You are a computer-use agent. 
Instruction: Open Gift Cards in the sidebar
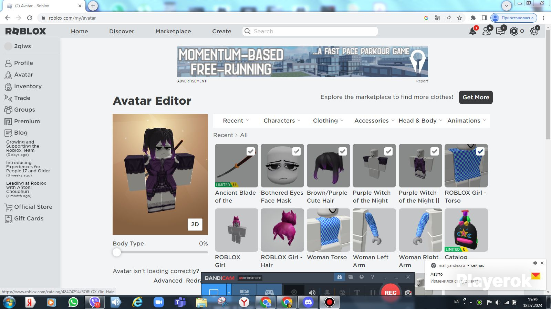29,218
